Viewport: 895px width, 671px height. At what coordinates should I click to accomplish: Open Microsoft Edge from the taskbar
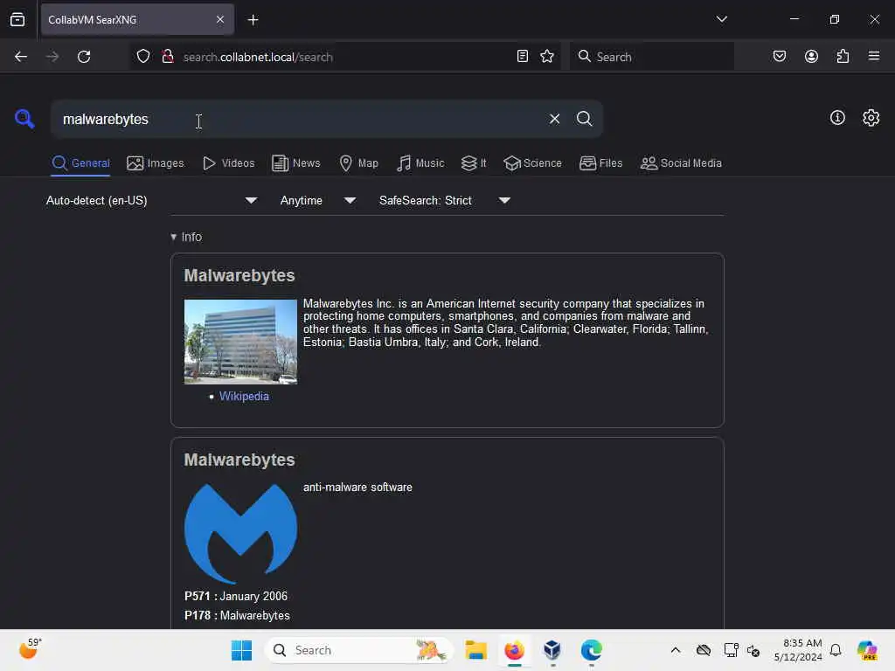[592, 650]
